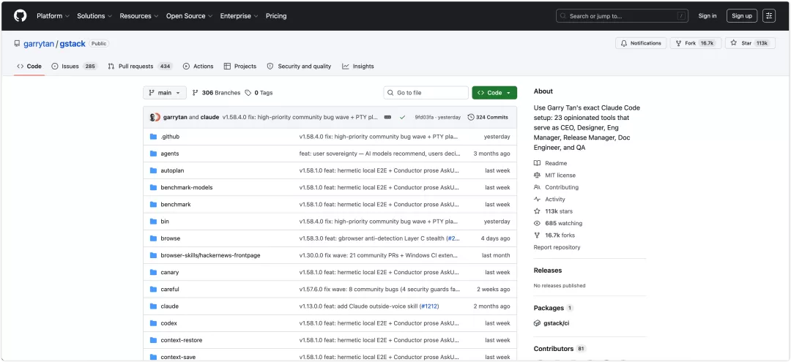The width and height of the screenshot is (791, 362).
Task: View 0 Tags link
Action: [x=259, y=93]
